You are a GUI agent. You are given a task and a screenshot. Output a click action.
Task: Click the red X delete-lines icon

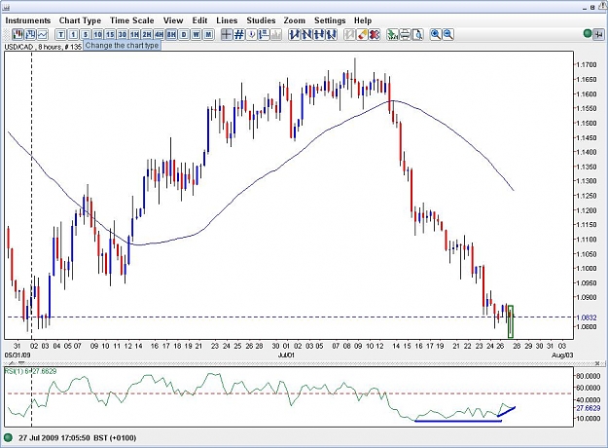[x=375, y=35]
